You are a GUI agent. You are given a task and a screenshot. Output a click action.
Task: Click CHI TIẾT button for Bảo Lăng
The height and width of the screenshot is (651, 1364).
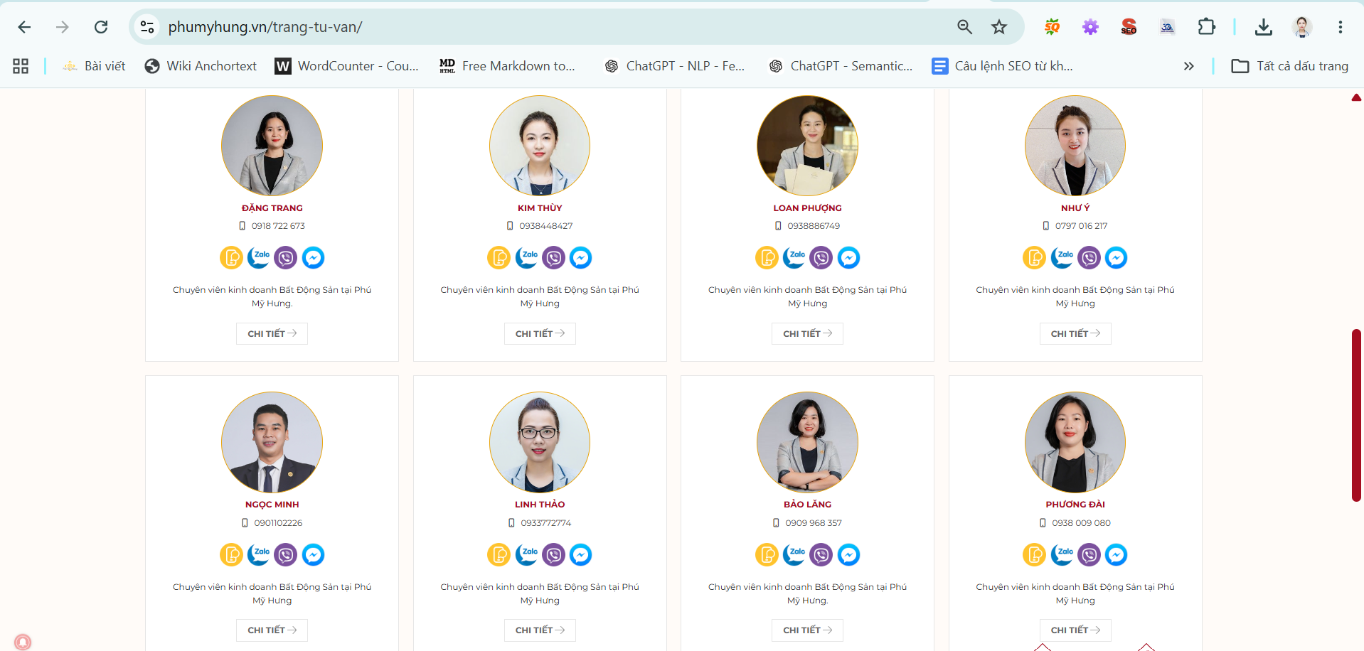pos(807,630)
